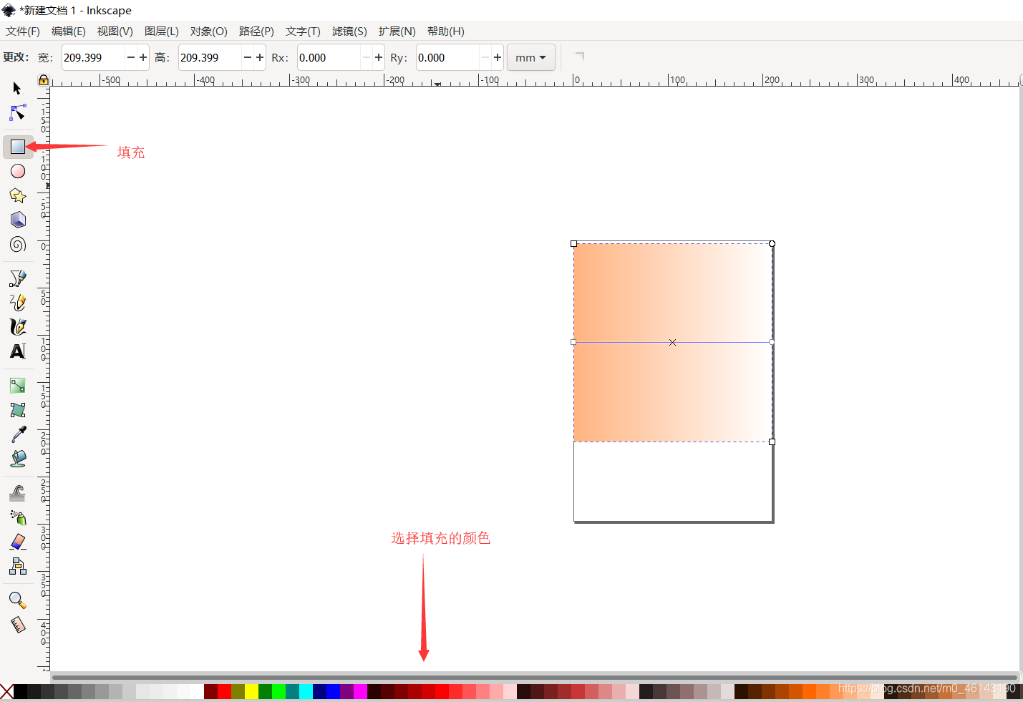Choose the Paint bucket fill tool

18,458
